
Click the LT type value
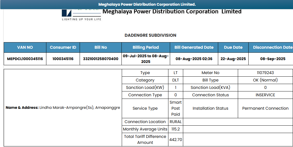click(176, 73)
